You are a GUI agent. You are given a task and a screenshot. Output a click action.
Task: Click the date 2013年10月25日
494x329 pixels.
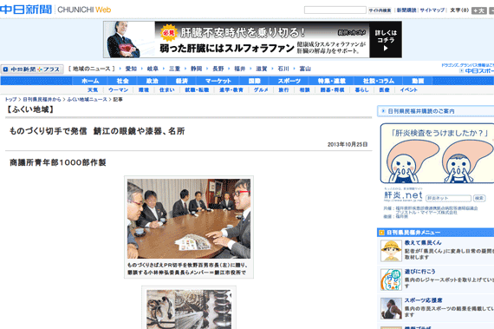348,144
